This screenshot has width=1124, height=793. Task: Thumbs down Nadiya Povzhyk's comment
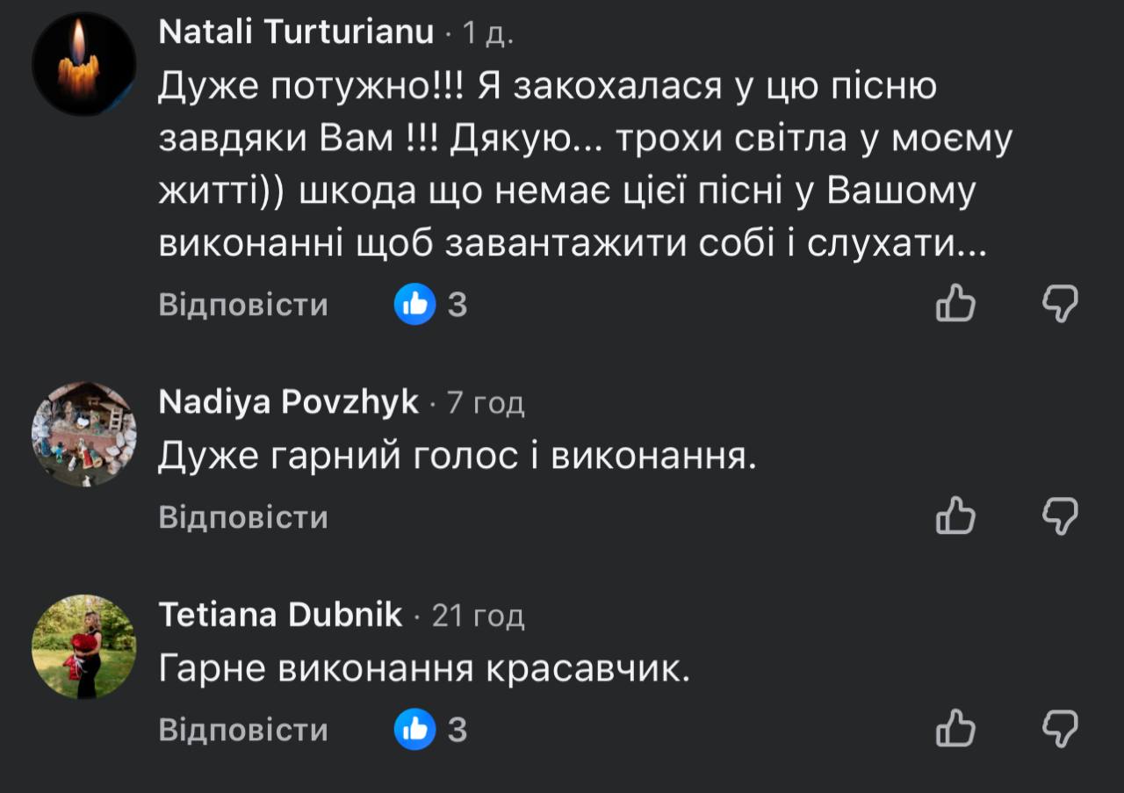tap(1060, 516)
